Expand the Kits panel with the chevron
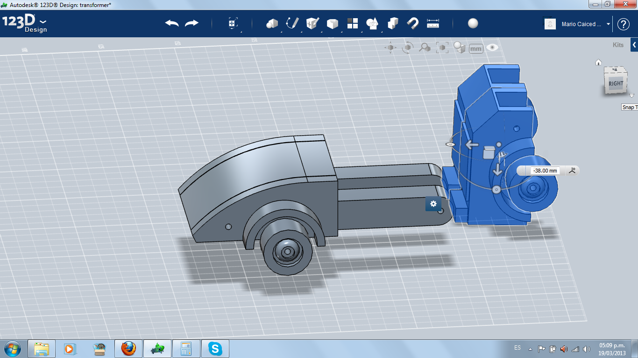This screenshot has width=638, height=358. pyautogui.click(x=634, y=45)
